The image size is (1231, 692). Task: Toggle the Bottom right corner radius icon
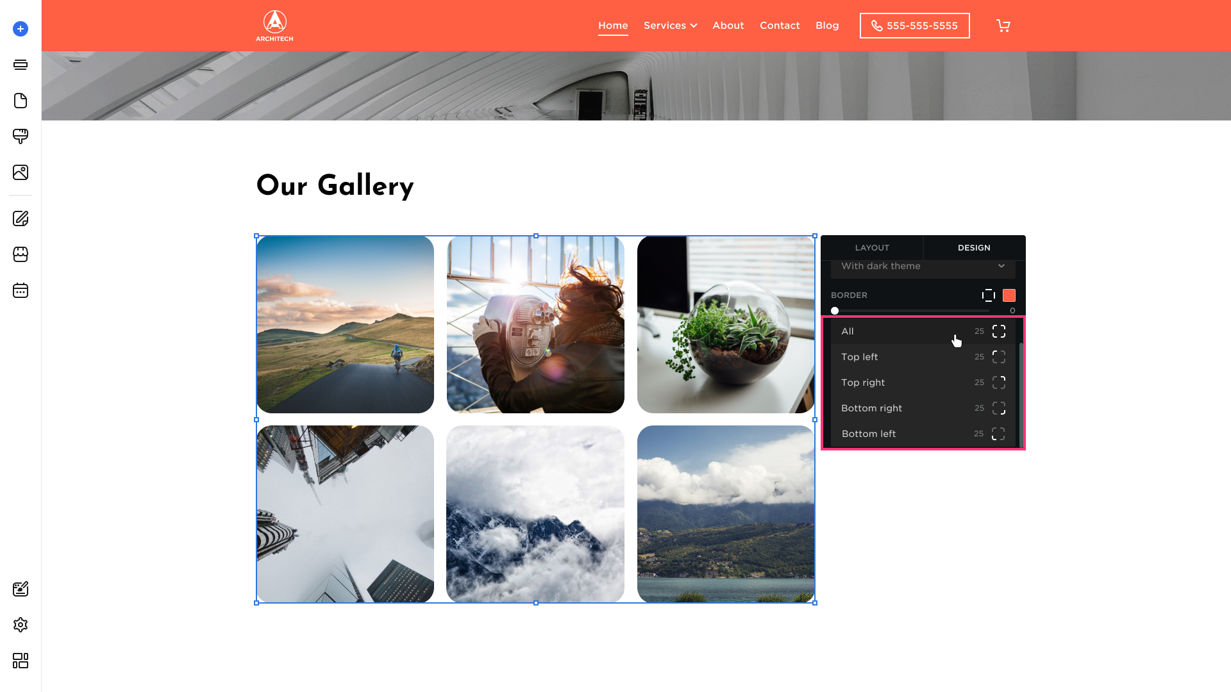click(x=999, y=408)
